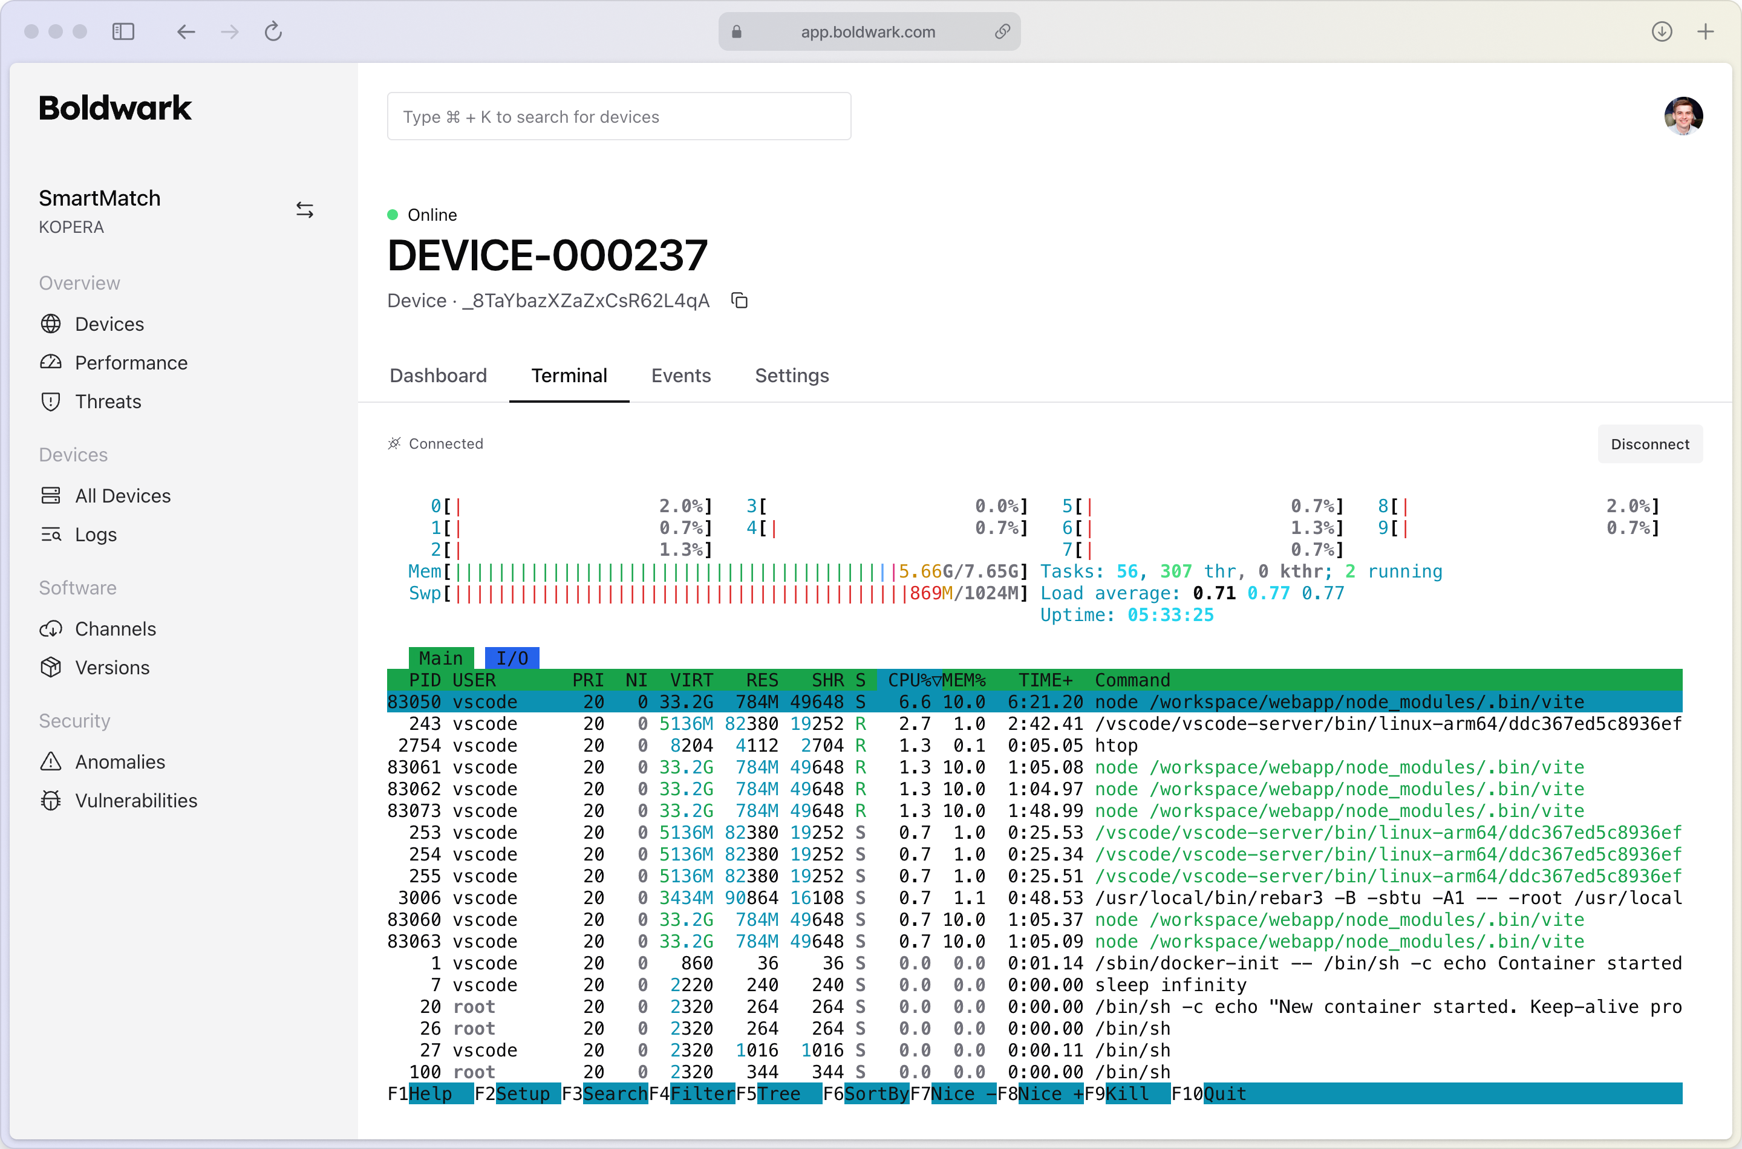Open the Logs page

(96, 534)
